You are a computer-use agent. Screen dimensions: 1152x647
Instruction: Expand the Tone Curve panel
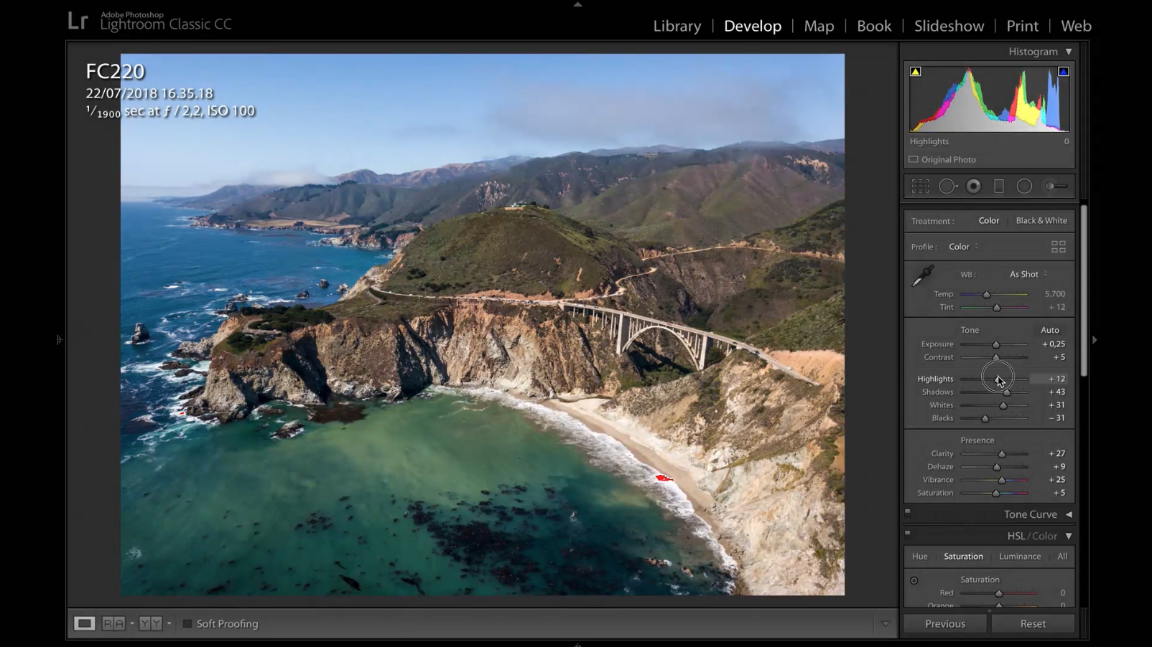(x=1069, y=514)
